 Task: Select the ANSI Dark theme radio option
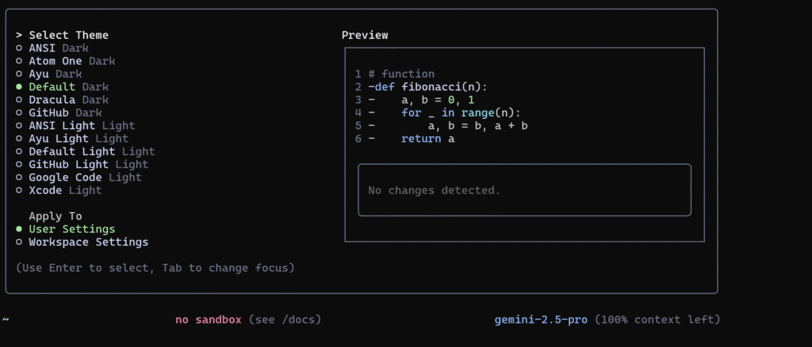(x=52, y=48)
